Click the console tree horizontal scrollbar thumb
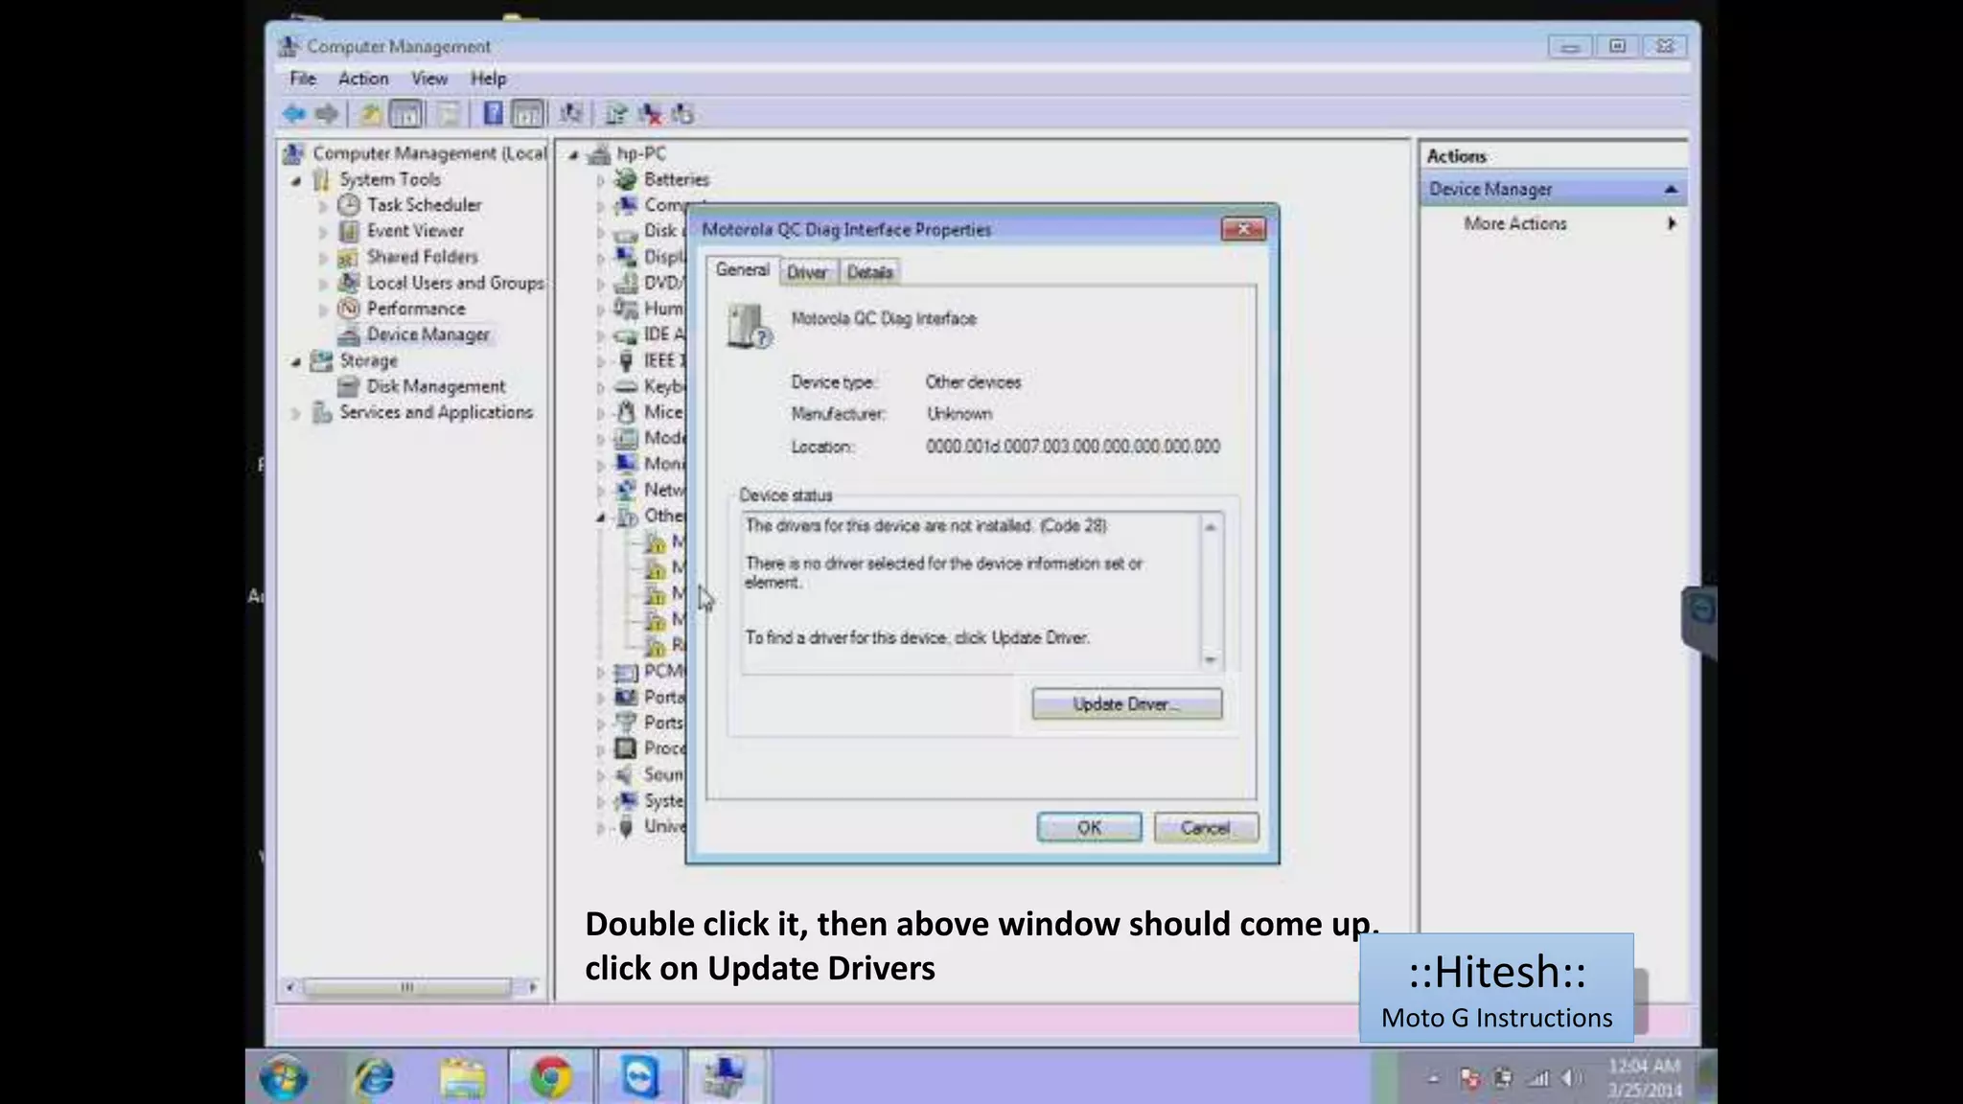The image size is (1963, 1104). pos(407,987)
